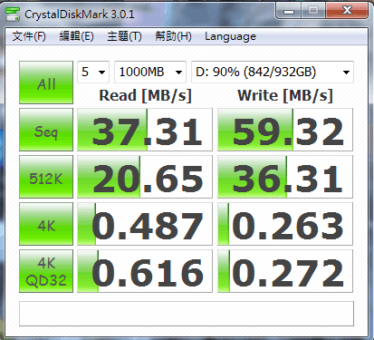Image resolution: width=374 pixels, height=340 pixels.
Task: Open the 文件(F) menu
Action: (x=29, y=36)
